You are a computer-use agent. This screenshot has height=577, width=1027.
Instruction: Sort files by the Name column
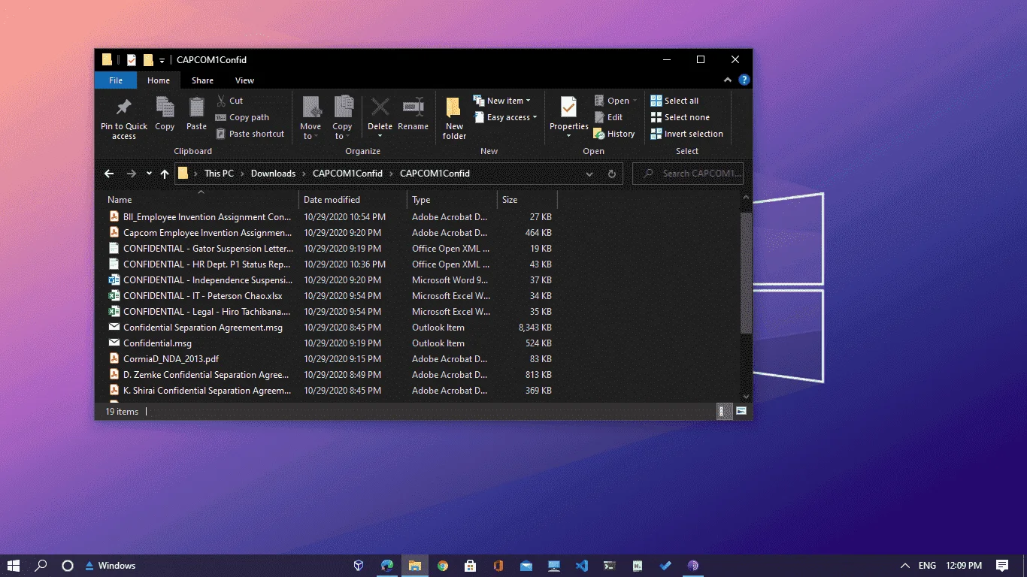click(201, 200)
